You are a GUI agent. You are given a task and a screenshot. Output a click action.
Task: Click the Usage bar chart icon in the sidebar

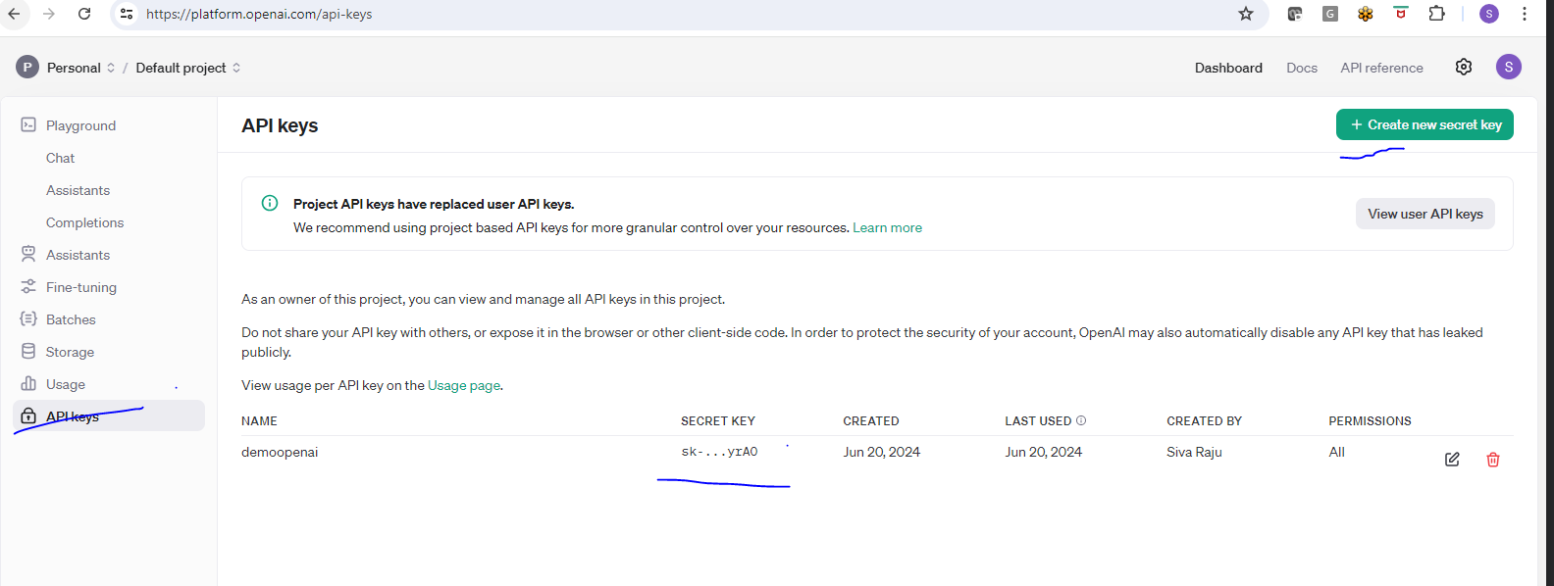coord(28,383)
